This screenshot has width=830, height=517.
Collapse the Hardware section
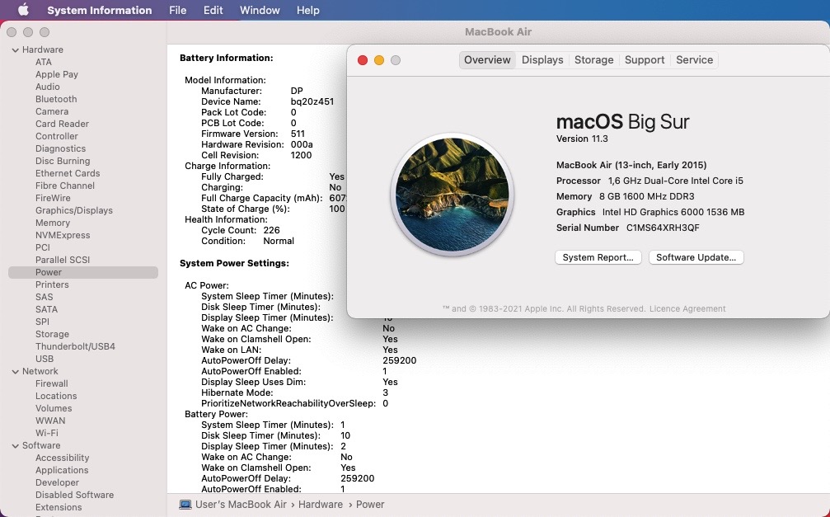coord(16,49)
